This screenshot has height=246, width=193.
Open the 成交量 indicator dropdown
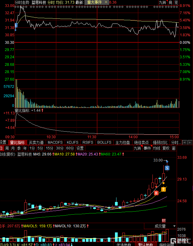point(160,226)
